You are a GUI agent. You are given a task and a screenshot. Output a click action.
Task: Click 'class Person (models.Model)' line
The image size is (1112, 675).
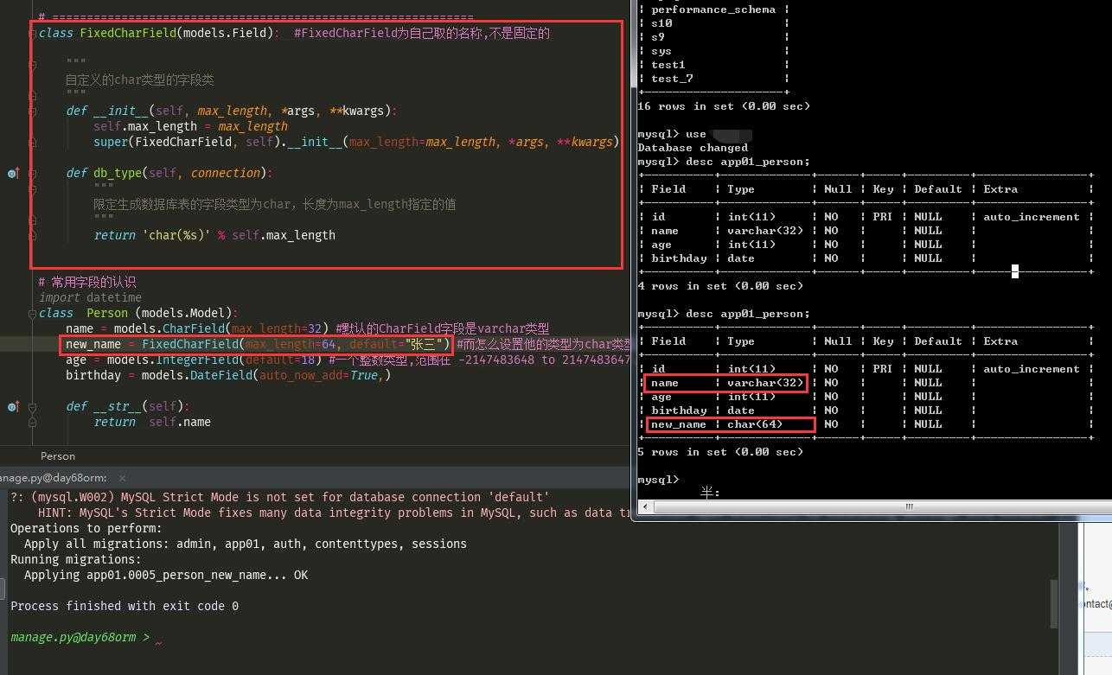coord(138,313)
